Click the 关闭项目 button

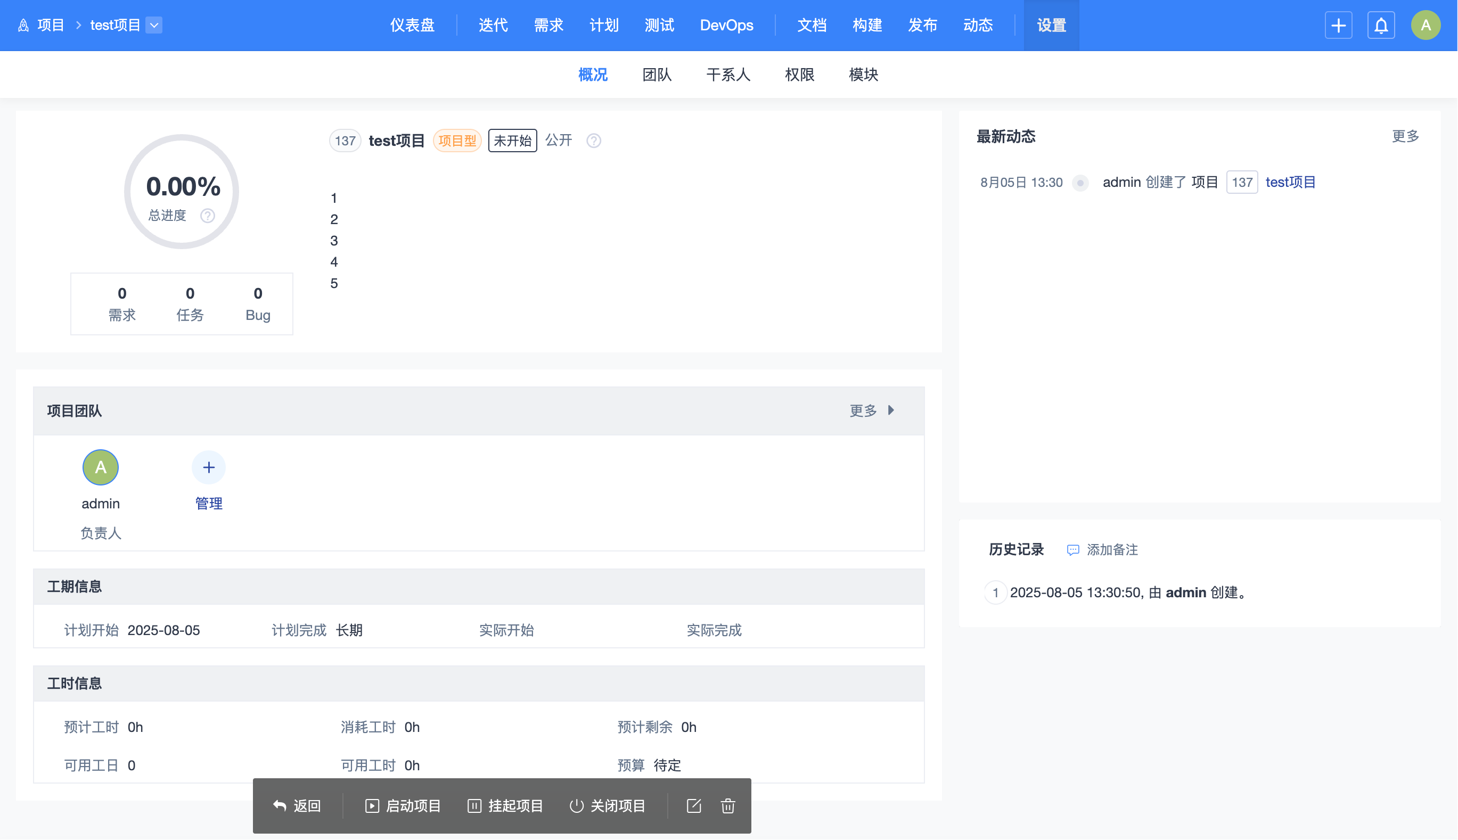pyautogui.click(x=608, y=806)
